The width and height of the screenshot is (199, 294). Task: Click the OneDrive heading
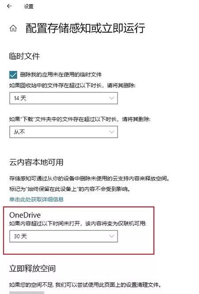pyautogui.click(x=25, y=215)
